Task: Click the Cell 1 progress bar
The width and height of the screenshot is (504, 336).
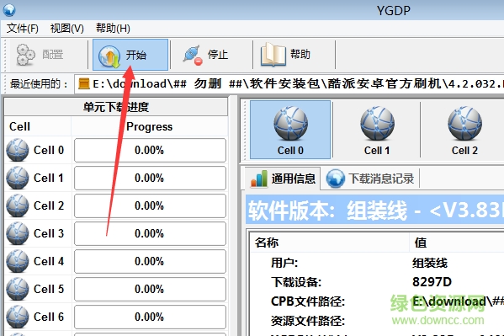Action: coord(150,178)
